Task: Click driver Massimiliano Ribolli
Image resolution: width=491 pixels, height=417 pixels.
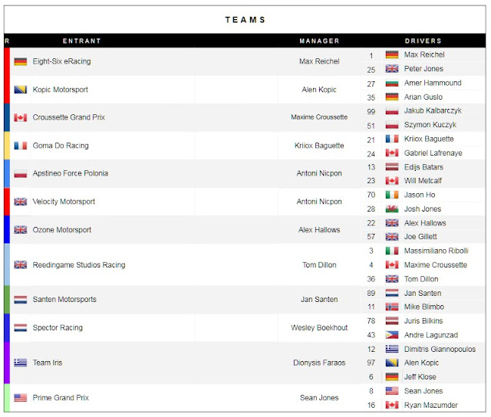Action: pos(437,251)
